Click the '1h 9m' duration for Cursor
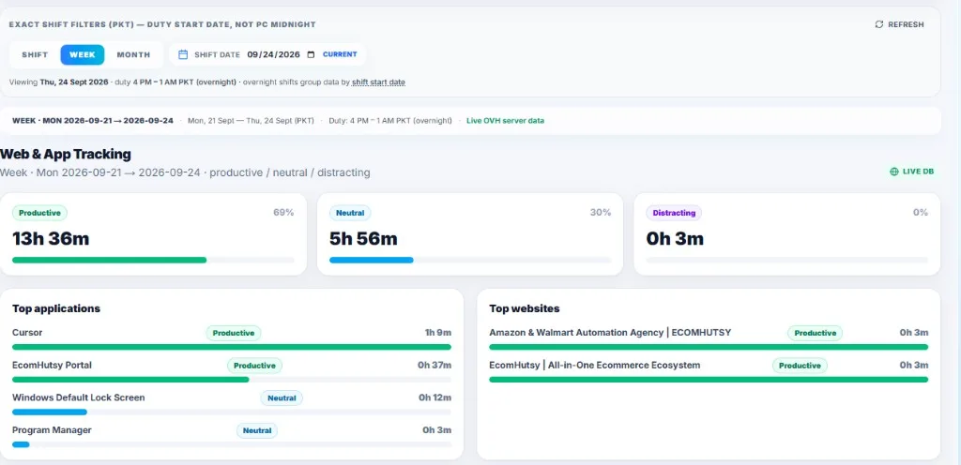 coord(438,332)
